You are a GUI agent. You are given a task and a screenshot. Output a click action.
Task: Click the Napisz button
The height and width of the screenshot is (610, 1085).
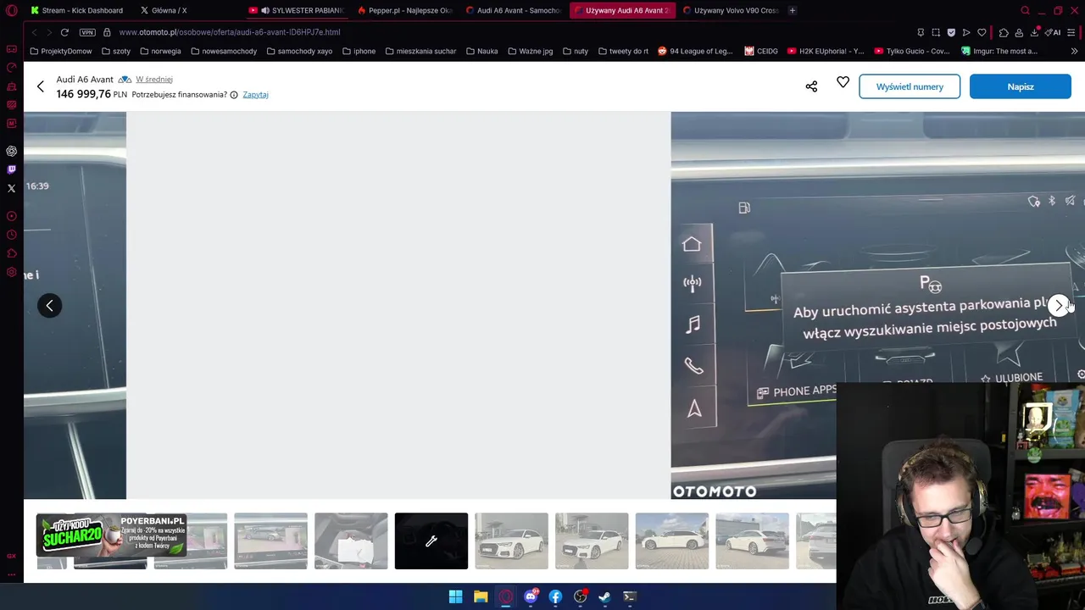coord(1021,86)
